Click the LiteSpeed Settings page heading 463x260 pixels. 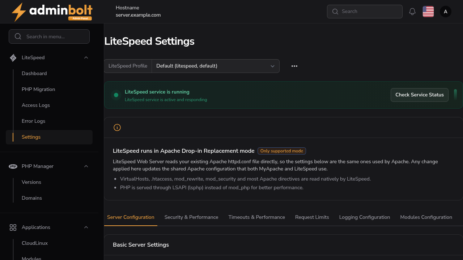(149, 42)
